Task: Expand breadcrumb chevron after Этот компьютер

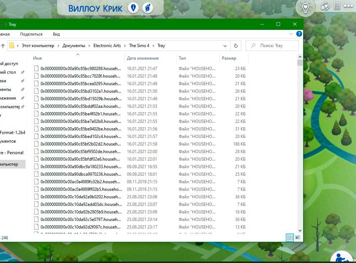Action: click(58, 46)
